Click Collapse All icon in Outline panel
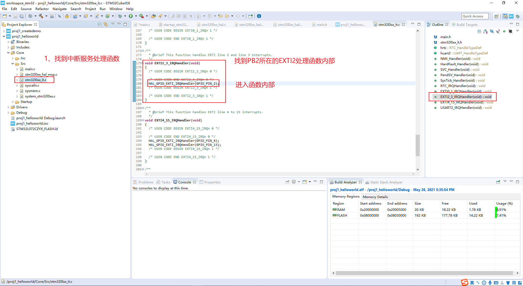 point(479,32)
